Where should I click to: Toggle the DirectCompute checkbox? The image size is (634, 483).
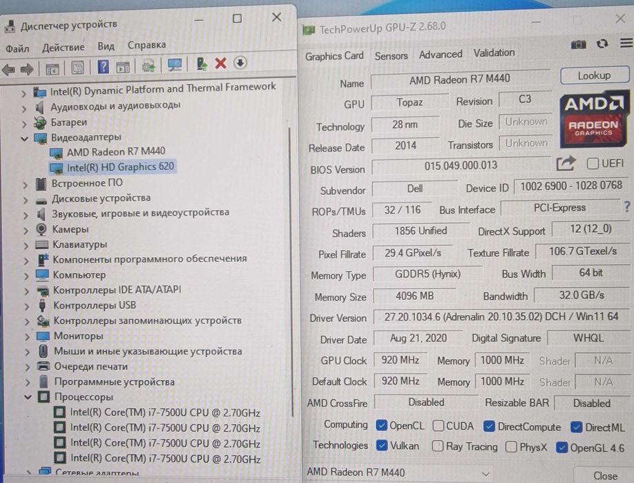489,426
